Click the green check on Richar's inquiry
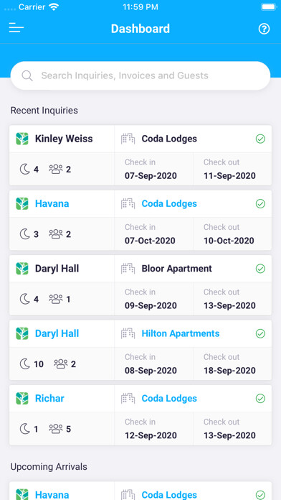This screenshot has height=500, width=281. [x=260, y=398]
